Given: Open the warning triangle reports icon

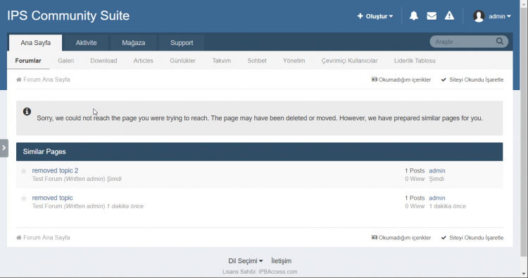Looking at the screenshot, I should [x=449, y=15].
